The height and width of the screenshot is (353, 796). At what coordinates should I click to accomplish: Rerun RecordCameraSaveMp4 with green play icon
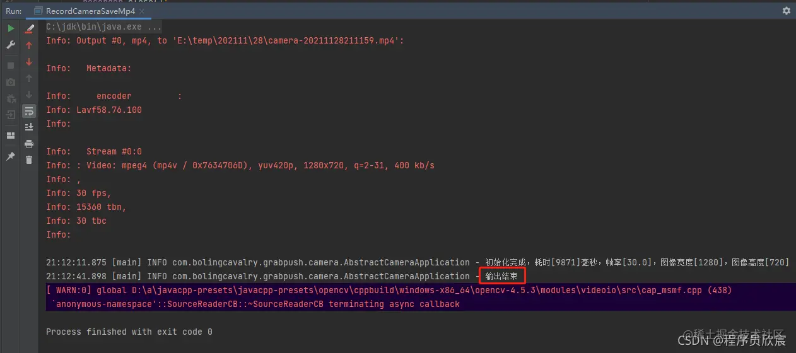coord(11,28)
